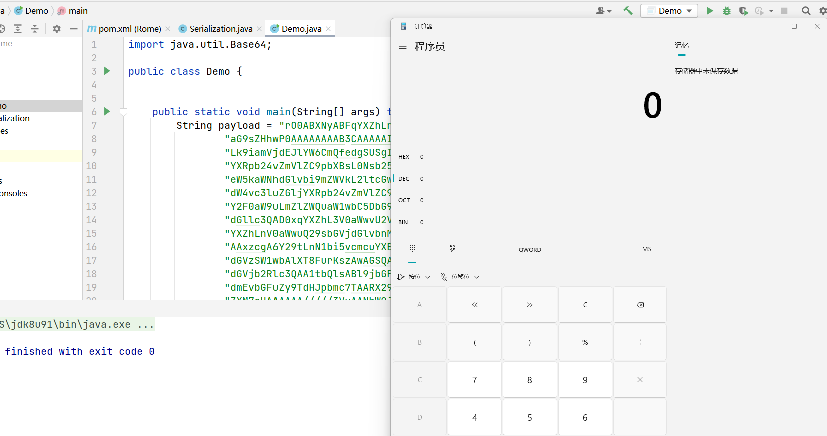Click the IDE settings gear icon at top right

tap(822, 11)
